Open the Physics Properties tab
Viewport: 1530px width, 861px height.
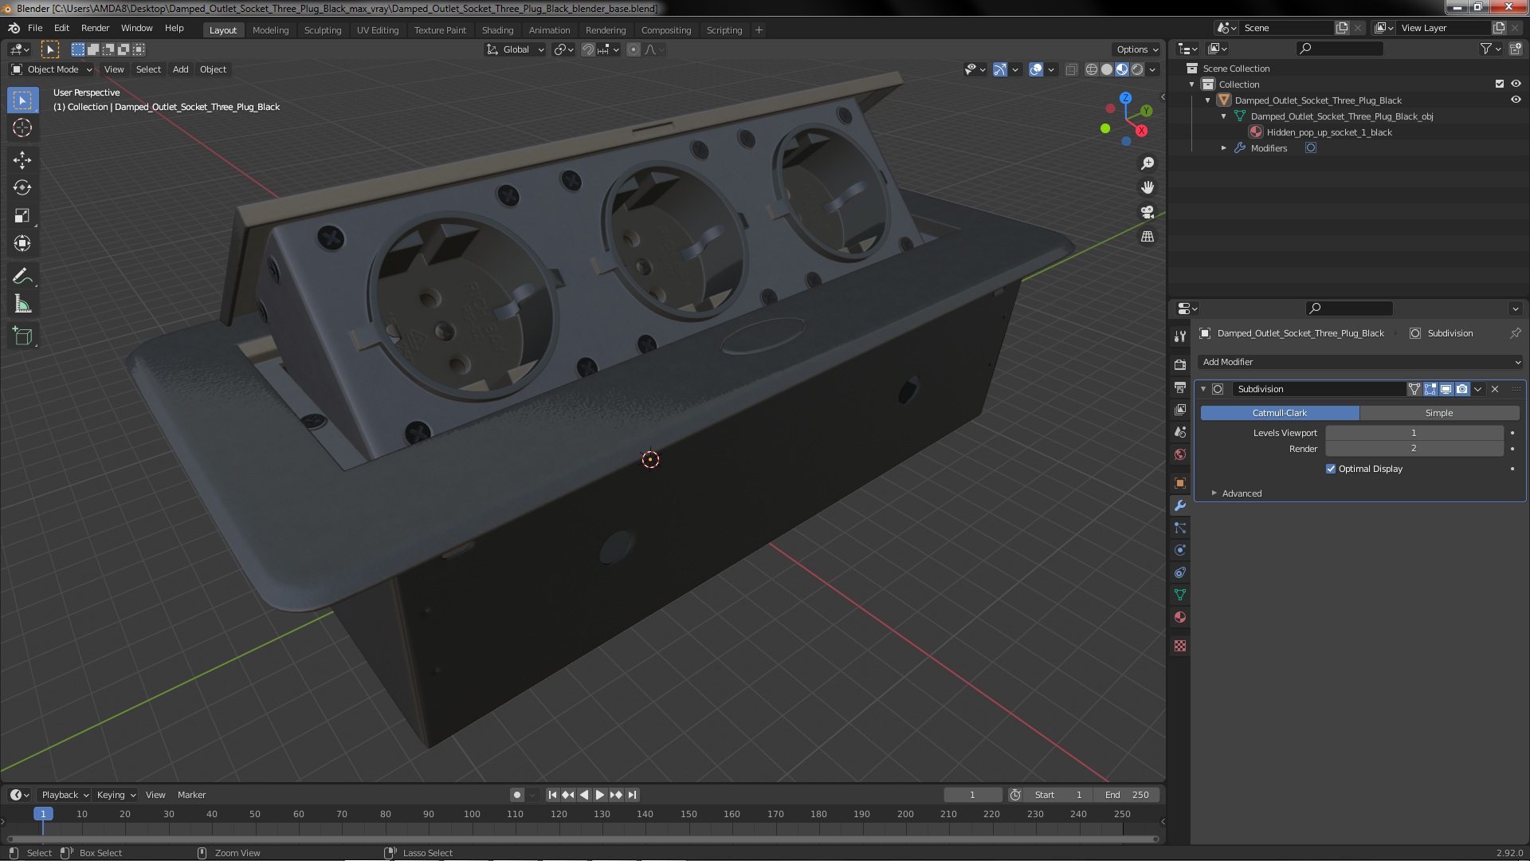1180,550
